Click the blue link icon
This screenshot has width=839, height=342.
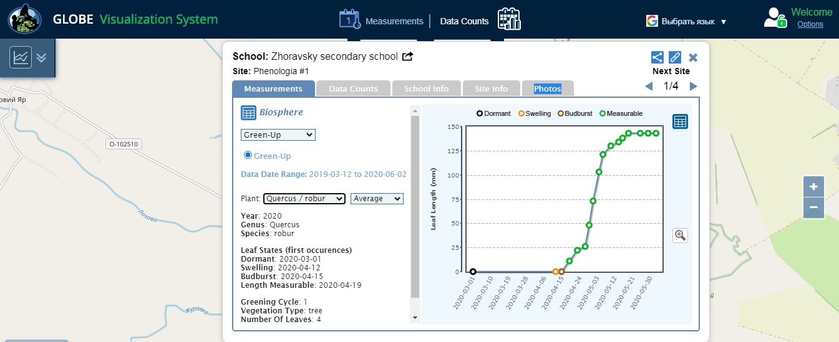(674, 57)
